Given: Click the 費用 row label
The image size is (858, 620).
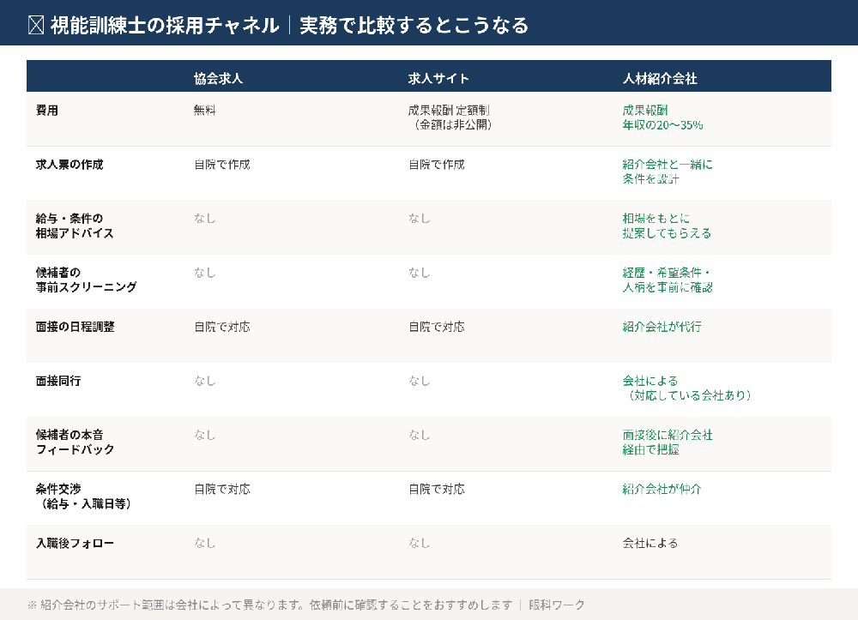Looking at the screenshot, I should [x=45, y=110].
